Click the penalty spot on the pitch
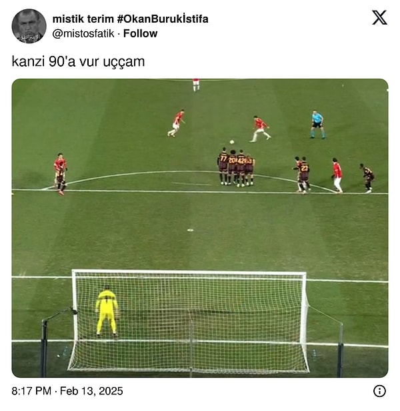 [x=190, y=230]
